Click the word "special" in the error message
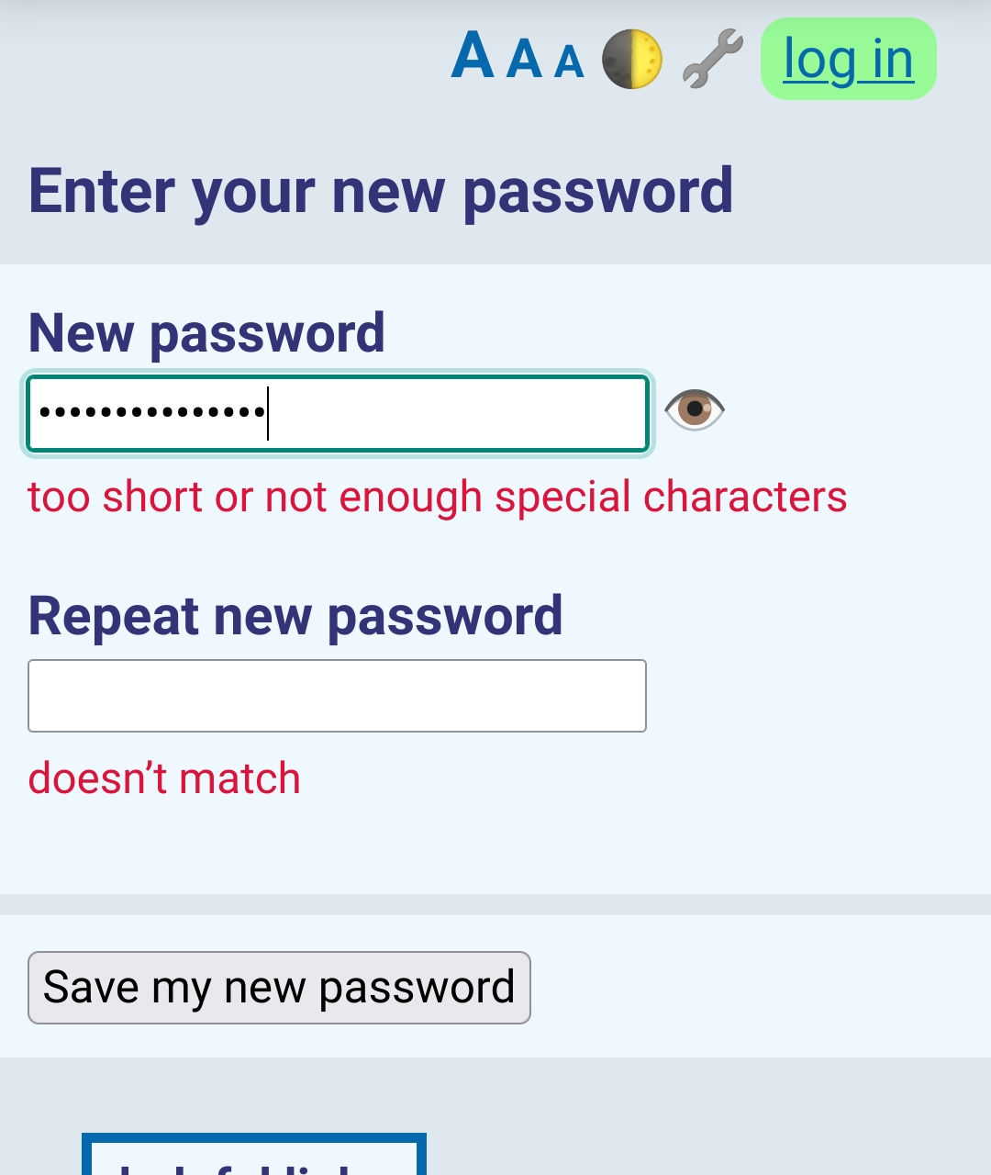Image resolution: width=991 pixels, height=1175 pixels. point(562,498)
